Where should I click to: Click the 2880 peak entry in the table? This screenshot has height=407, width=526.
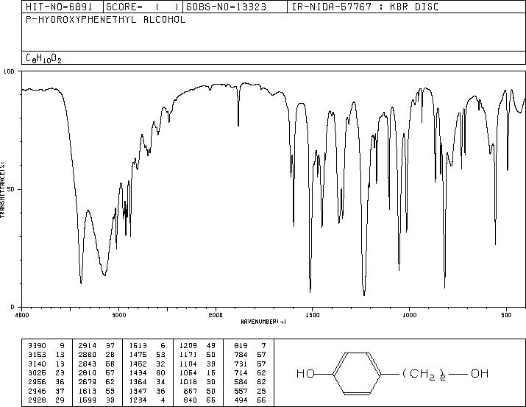point(96,355)
